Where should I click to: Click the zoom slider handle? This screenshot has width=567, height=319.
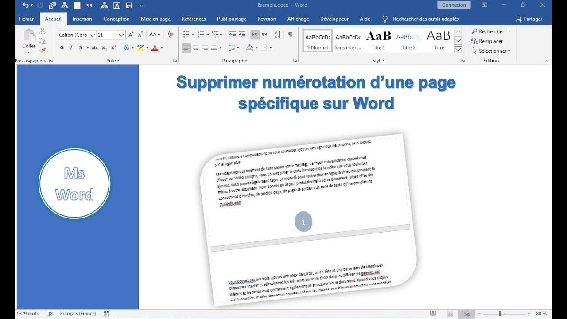click(x=500, y=314)
